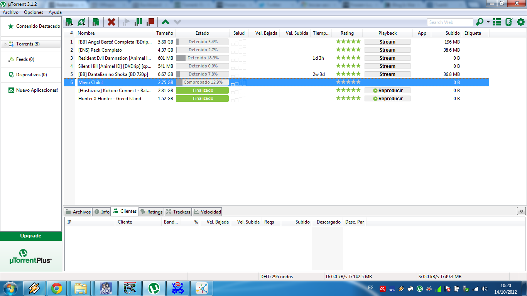Screen dimensions: 527x296
Task: Open the Opciones menu
Action: click(x=33, y=12)
